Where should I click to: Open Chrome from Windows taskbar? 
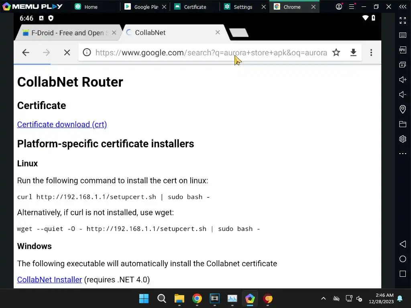[x=197, y=298]
